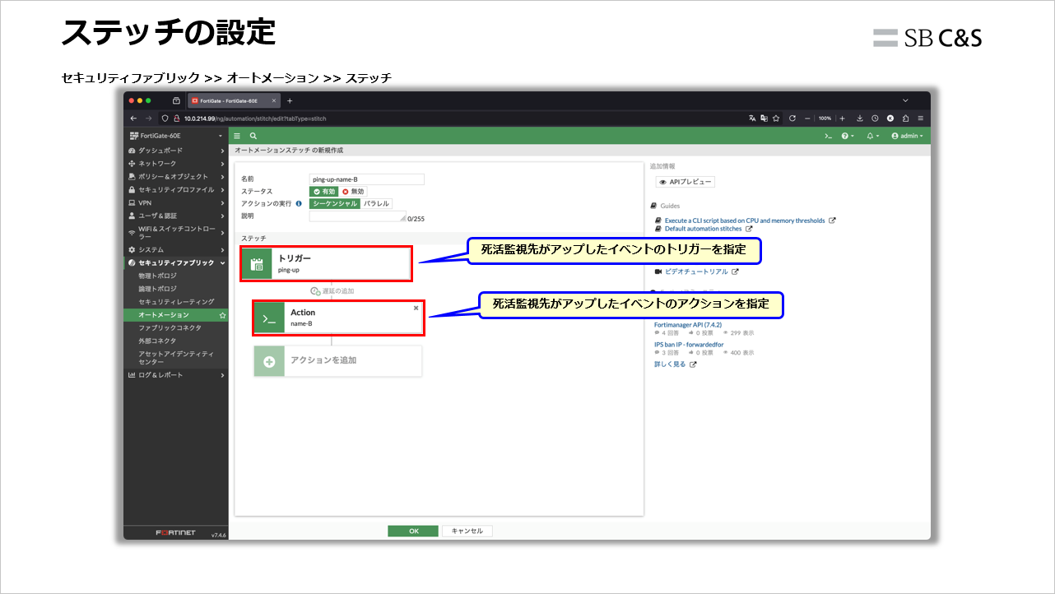
Task: Set status to 有効
Action: coord(323,191)
